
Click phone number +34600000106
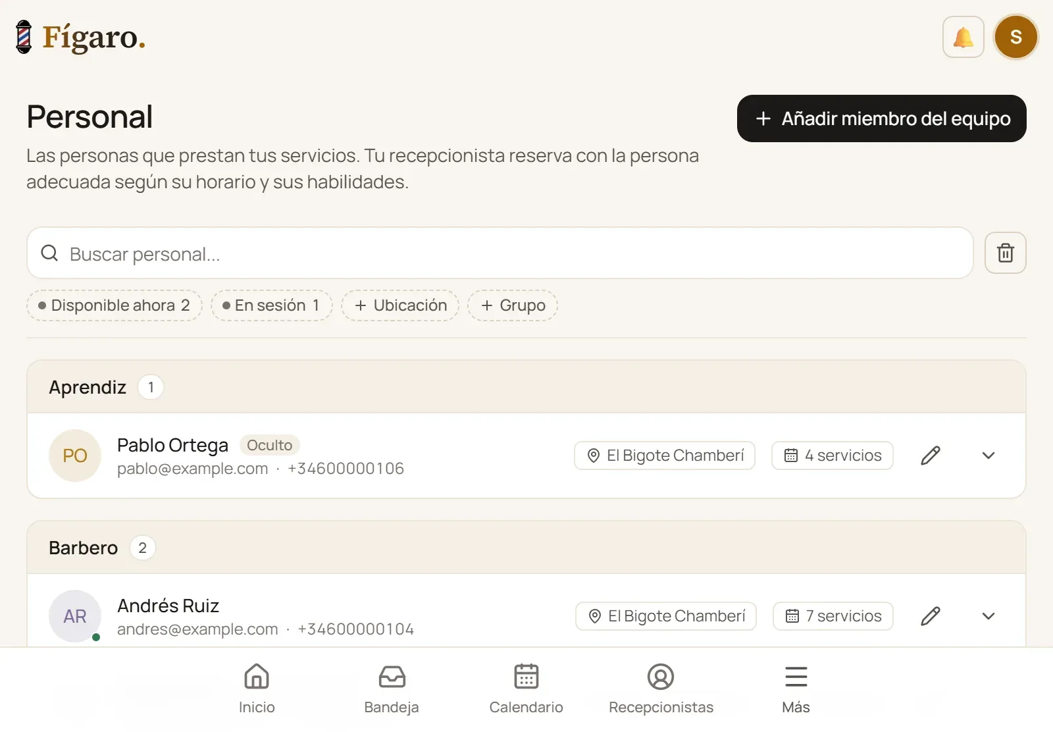click(346, 469)
